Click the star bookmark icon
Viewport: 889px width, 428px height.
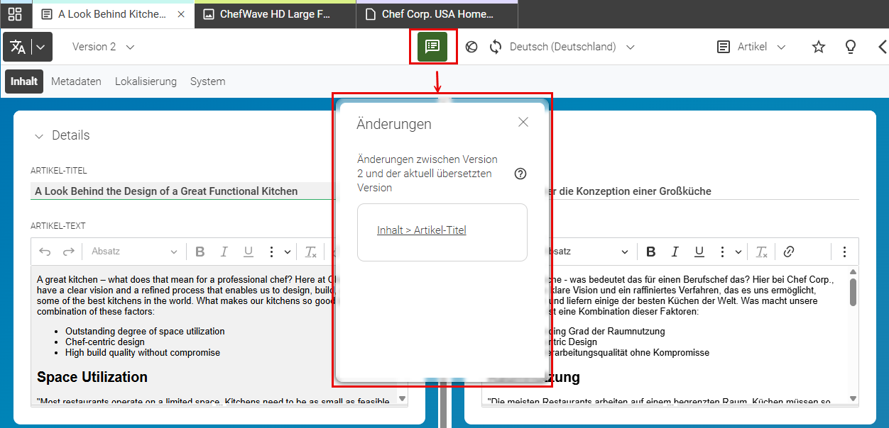[x=819, y=47]
